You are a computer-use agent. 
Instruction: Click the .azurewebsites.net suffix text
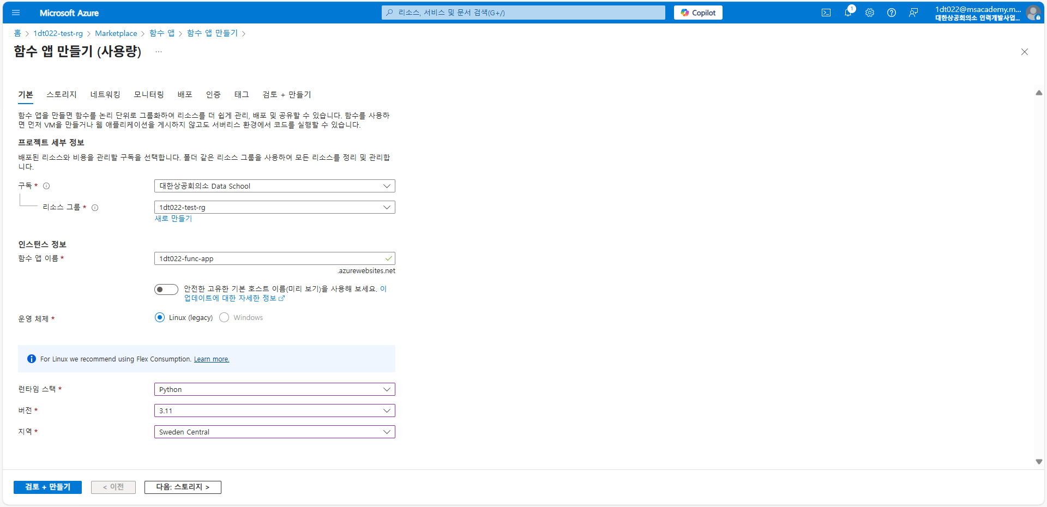(366, 271)
